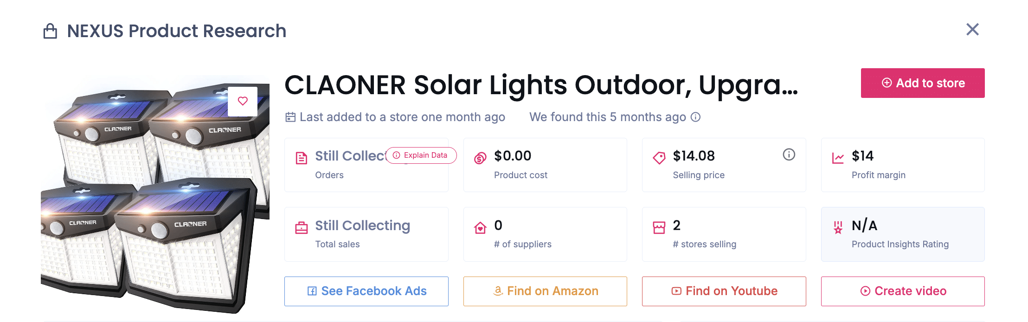Start Create video for this product
This screenshot has height=322, width=1028.
tap(902, 291)
